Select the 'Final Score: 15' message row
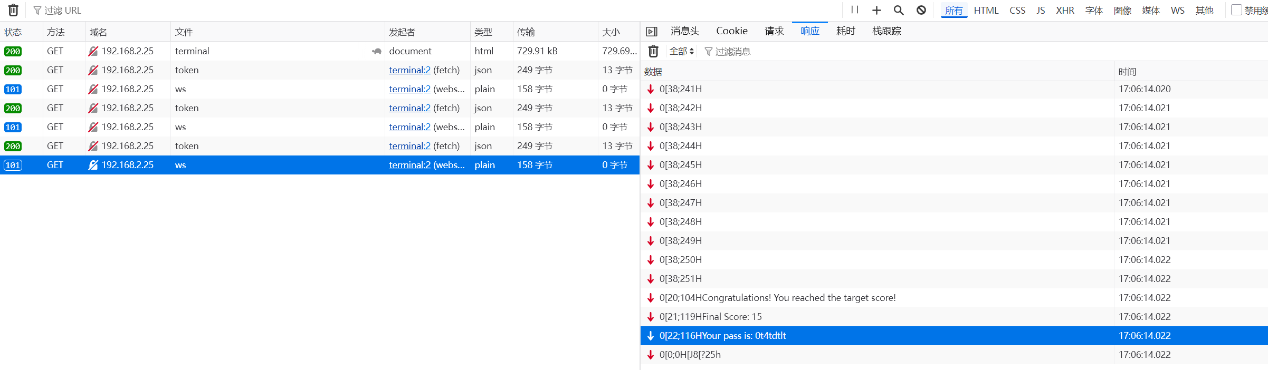Viewport: 1268px width, 370px height. point(710,317)
